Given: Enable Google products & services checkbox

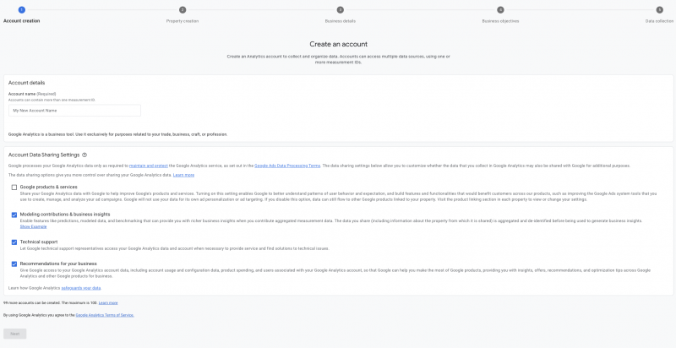Looking at the screenshot, I should pyautogui.click(x=14, y=187).
